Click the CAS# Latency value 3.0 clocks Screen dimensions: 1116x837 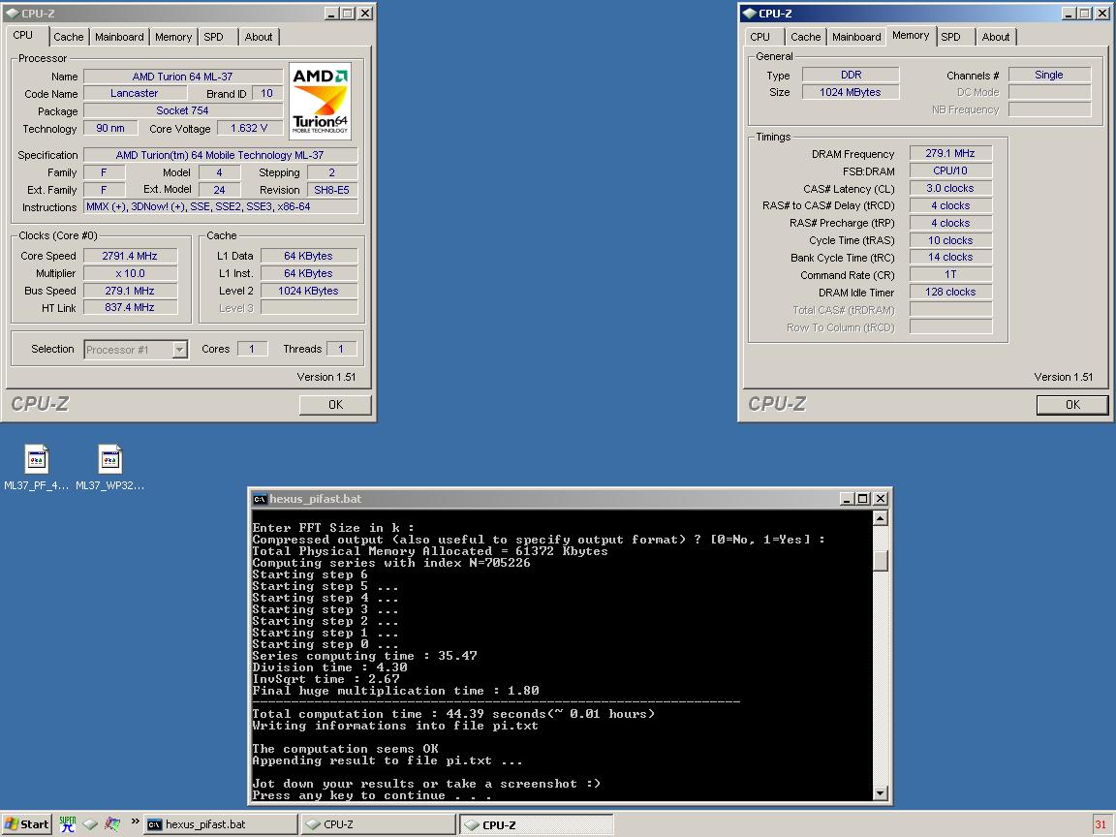951,188
